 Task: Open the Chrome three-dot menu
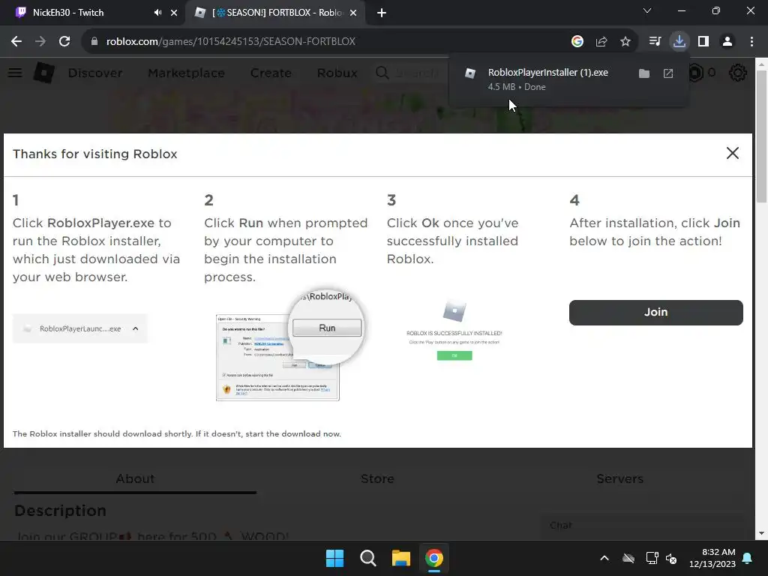tap(751, 42)
